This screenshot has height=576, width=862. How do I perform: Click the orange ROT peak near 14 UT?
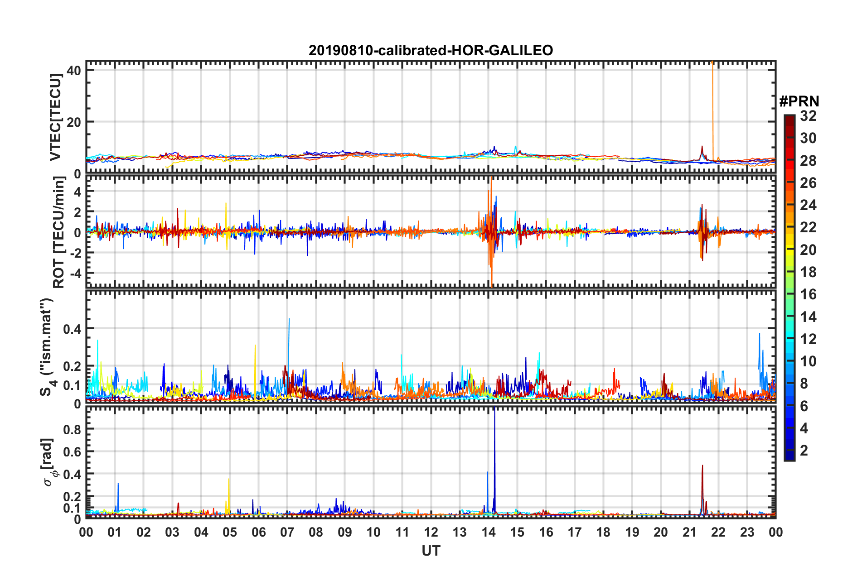(491, 231)
